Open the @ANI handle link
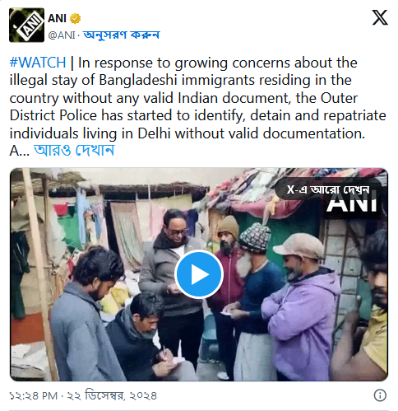This screenshot has width=398, height=411. point(62,35)
